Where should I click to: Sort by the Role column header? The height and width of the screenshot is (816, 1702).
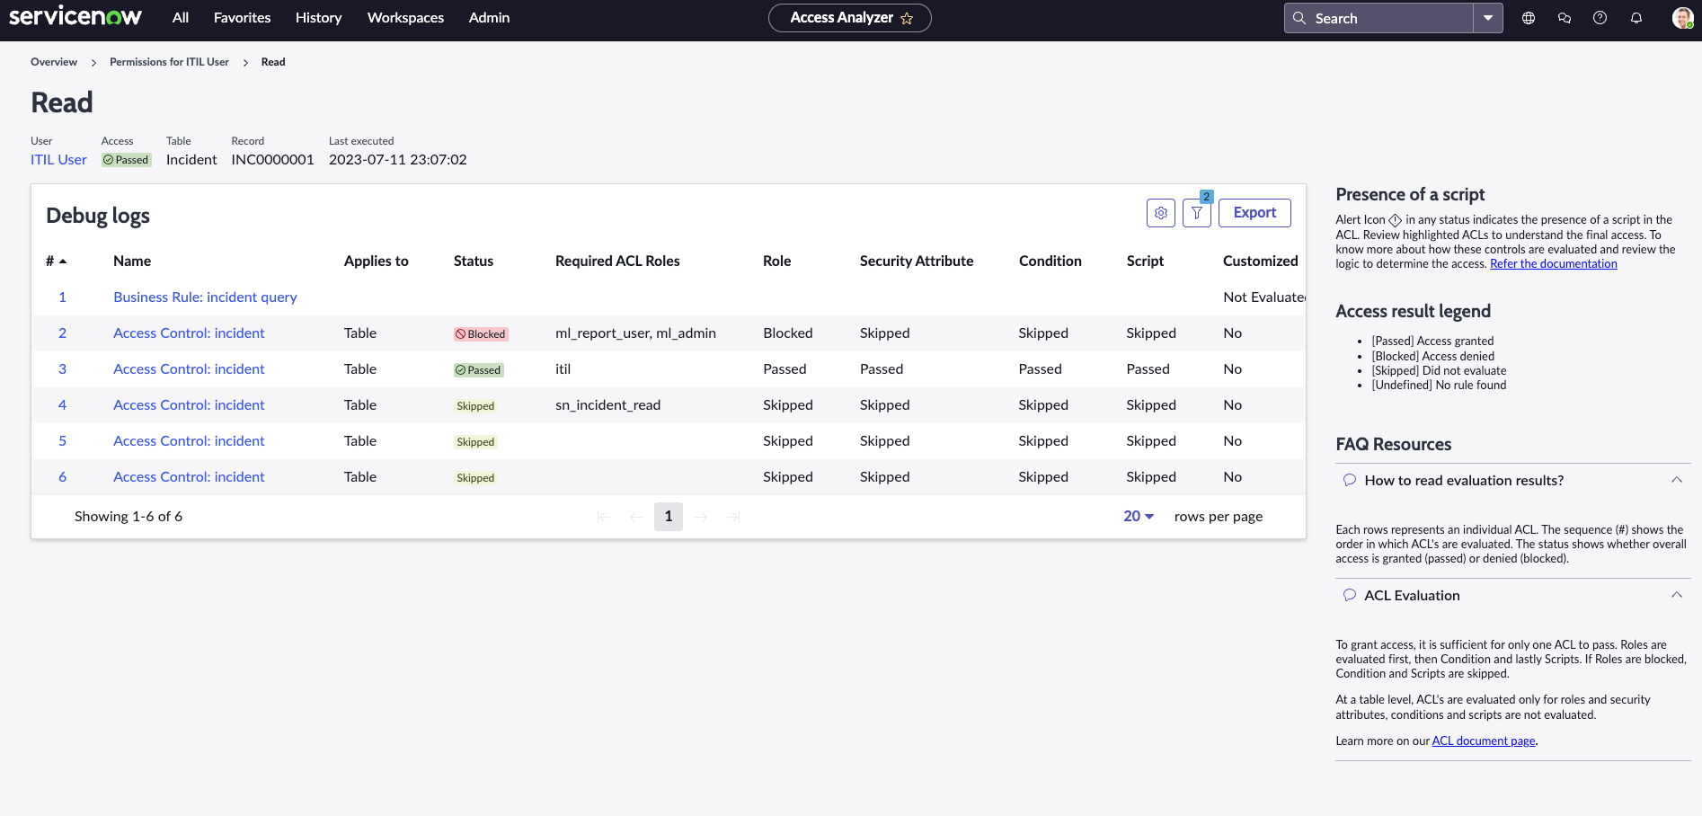777,262
